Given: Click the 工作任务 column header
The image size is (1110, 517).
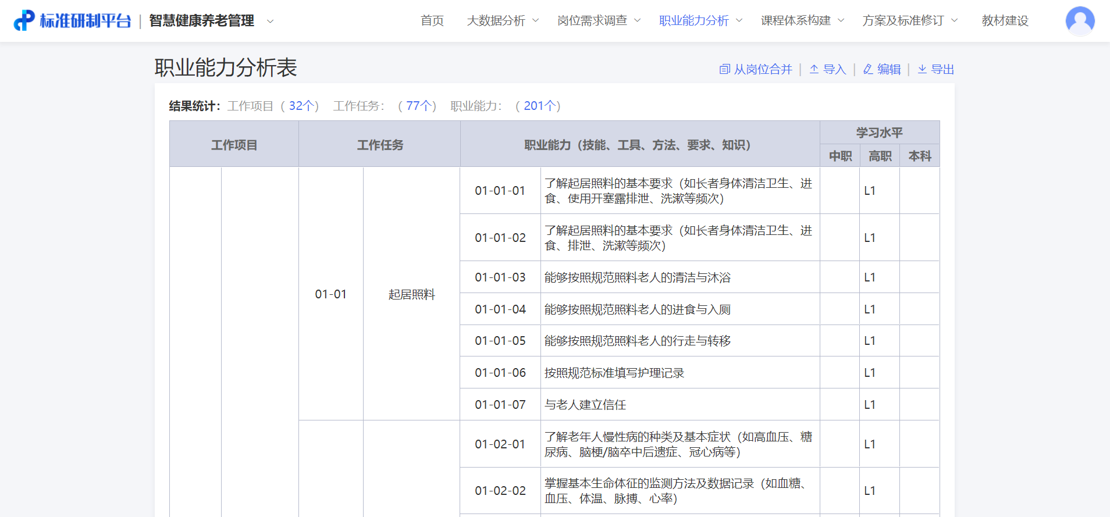Looking at the screenshot, I should coord(380,145).
